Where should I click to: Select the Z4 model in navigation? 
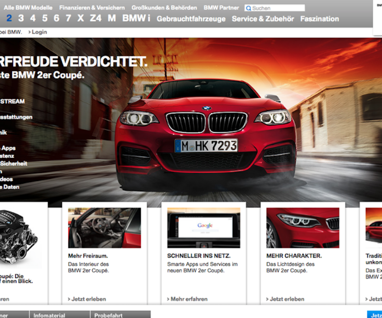click(x=95, y=18)
